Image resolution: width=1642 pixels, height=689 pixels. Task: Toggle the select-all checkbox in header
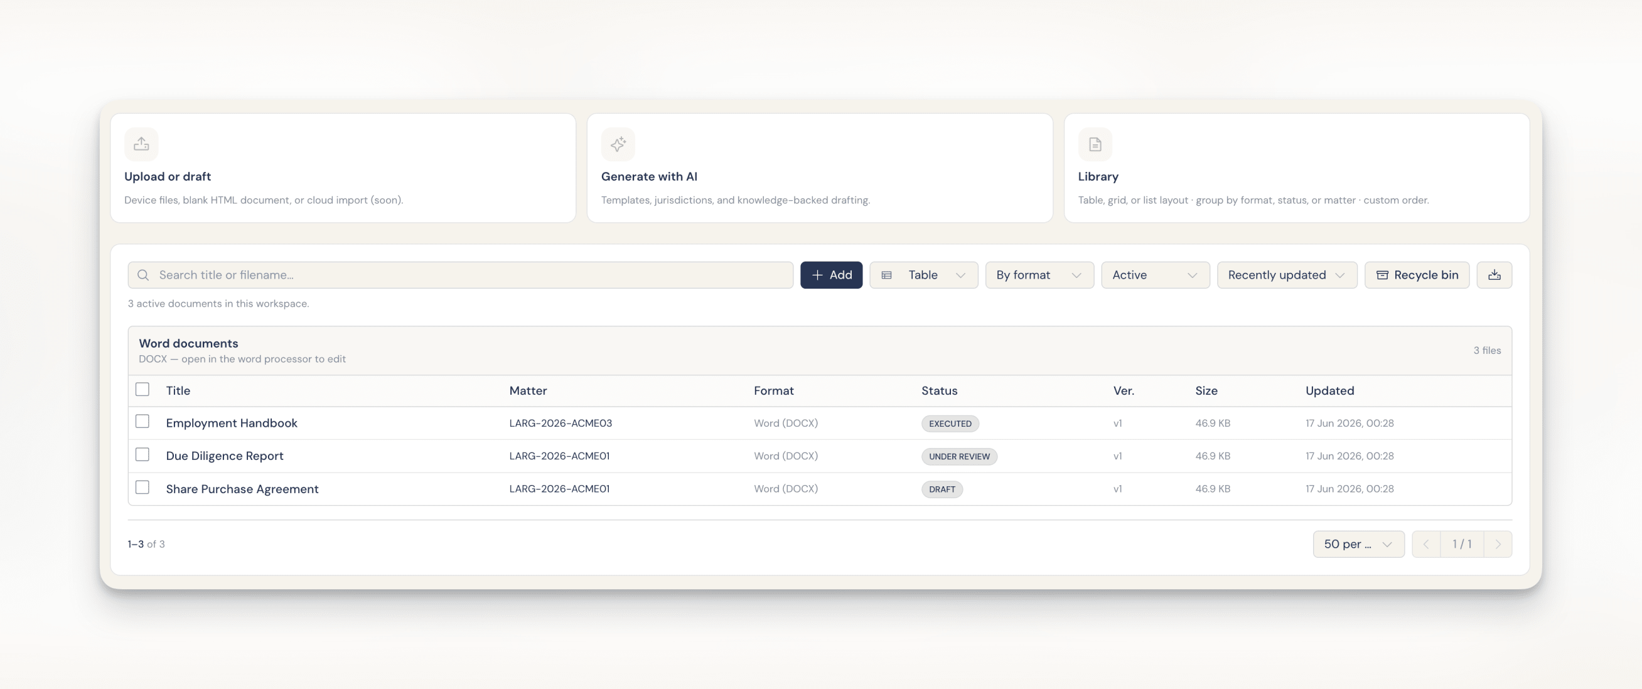tap(142, 390)
